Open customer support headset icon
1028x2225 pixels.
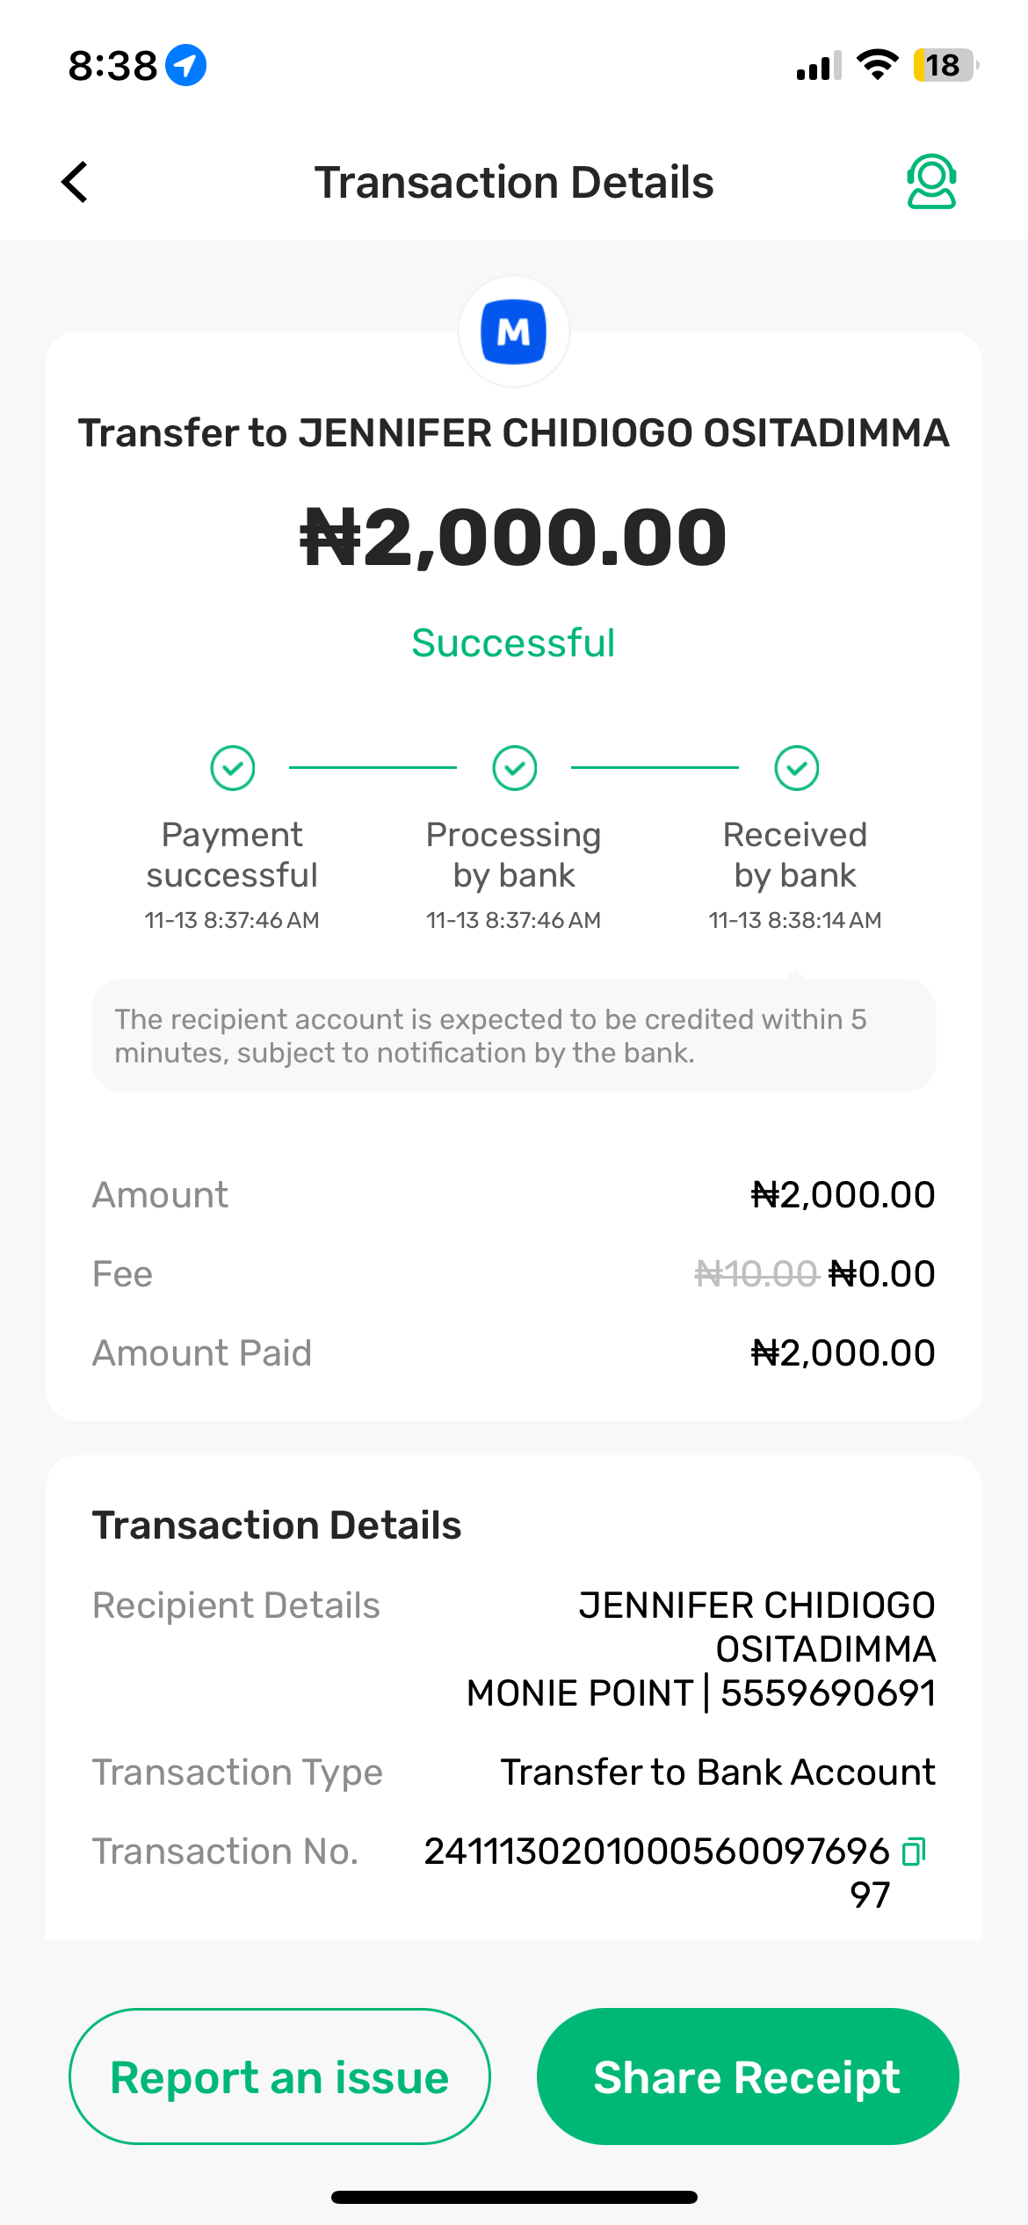coord(931,182)
